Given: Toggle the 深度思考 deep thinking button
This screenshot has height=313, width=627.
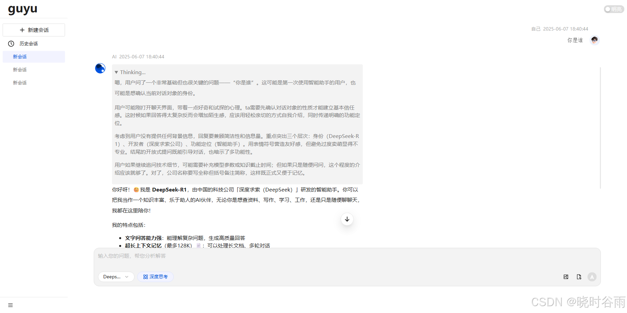Looking at the screenshot, I should click(x=155, y=277).
